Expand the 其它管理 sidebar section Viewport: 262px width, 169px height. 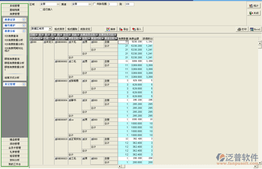pos(24,84)
